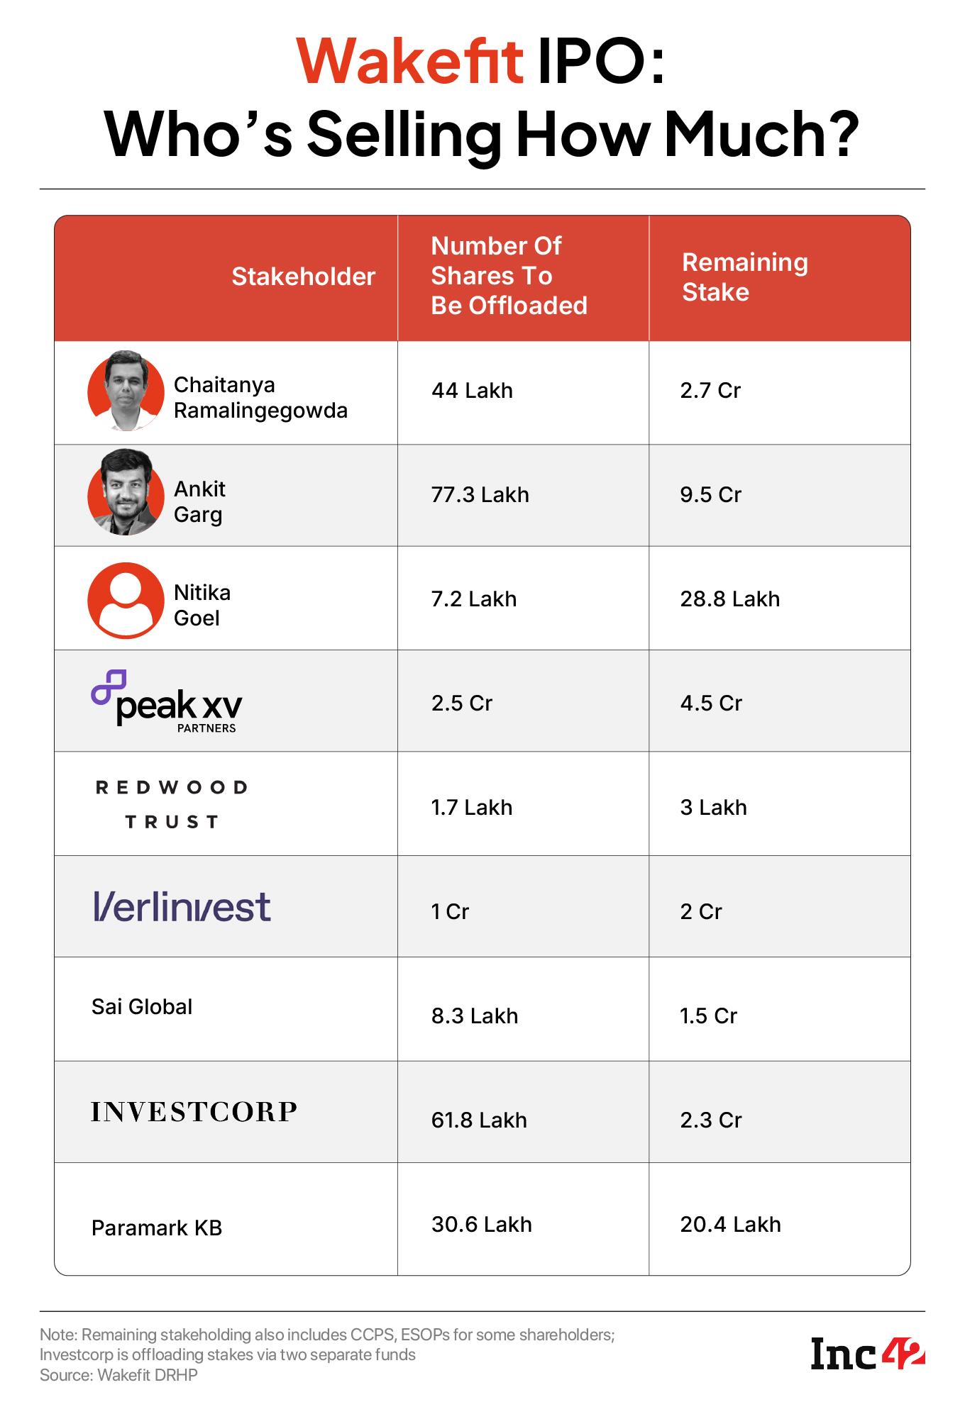Click the 2.5 Cr shares value

[462, 703]
